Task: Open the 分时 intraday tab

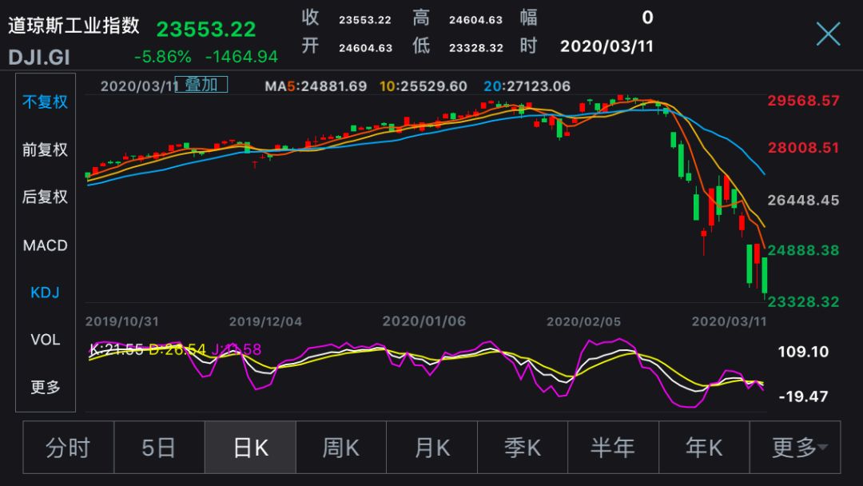Action: pyautogui.click(x=68, y=448)
